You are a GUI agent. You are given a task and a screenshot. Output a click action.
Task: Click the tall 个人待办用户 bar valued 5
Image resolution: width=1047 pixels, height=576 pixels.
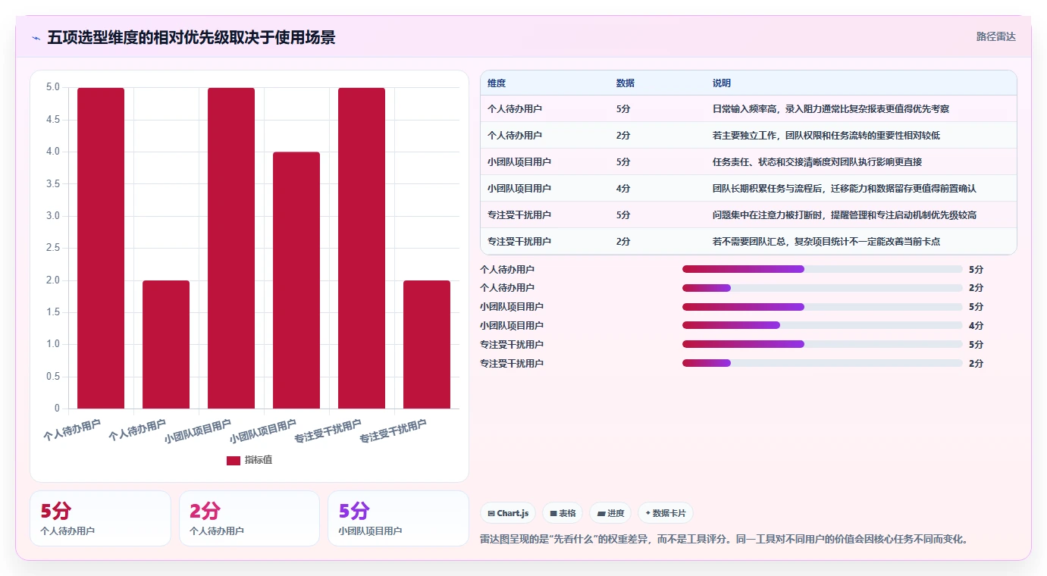[x=101, y=248]
